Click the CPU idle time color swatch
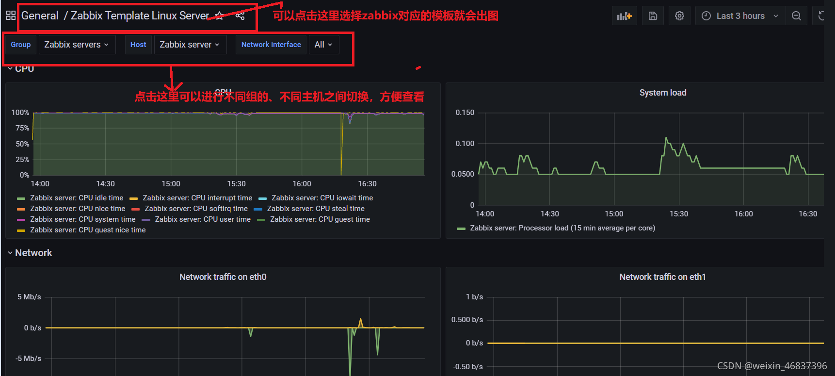835x376 pixels. pos(21,198)
